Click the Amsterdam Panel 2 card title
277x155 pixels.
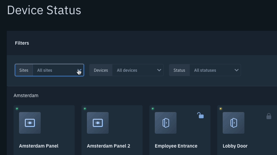click(x=109, y=146)
